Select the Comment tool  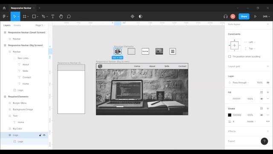click(69, 16)
